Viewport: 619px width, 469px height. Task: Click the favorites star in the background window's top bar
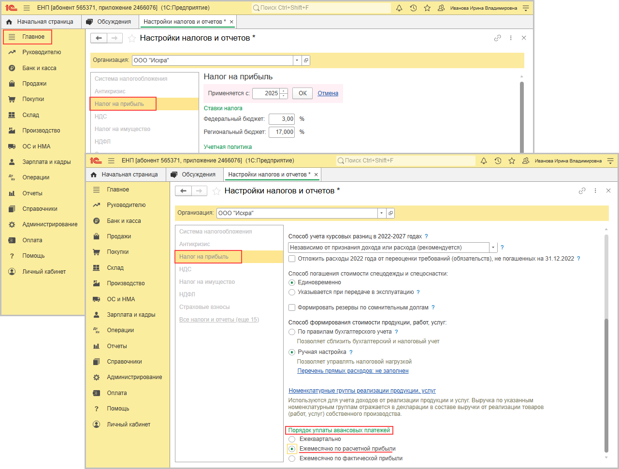pos(427,8)
